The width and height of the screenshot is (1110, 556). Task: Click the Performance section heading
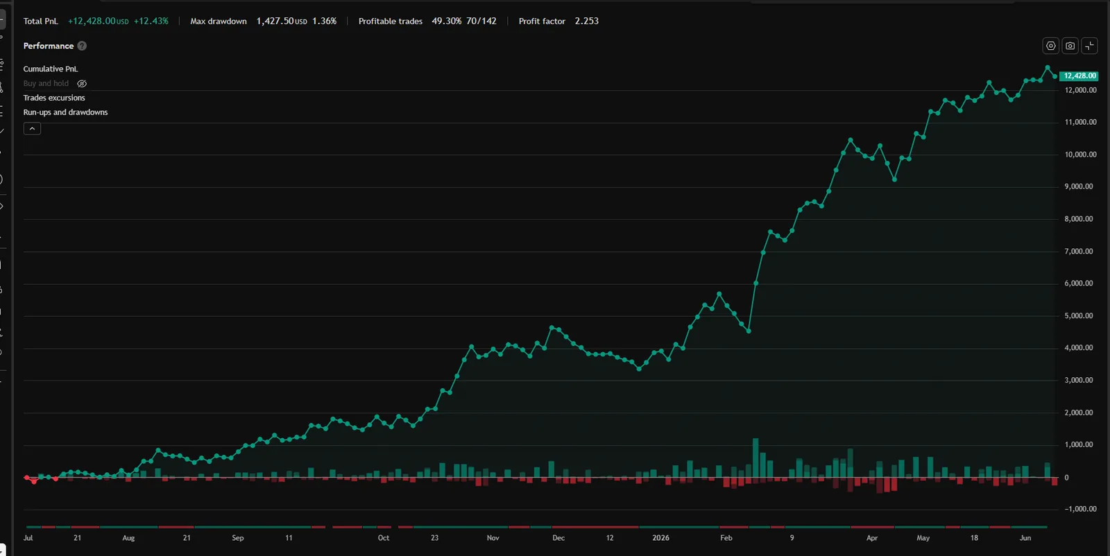[48, 46]
